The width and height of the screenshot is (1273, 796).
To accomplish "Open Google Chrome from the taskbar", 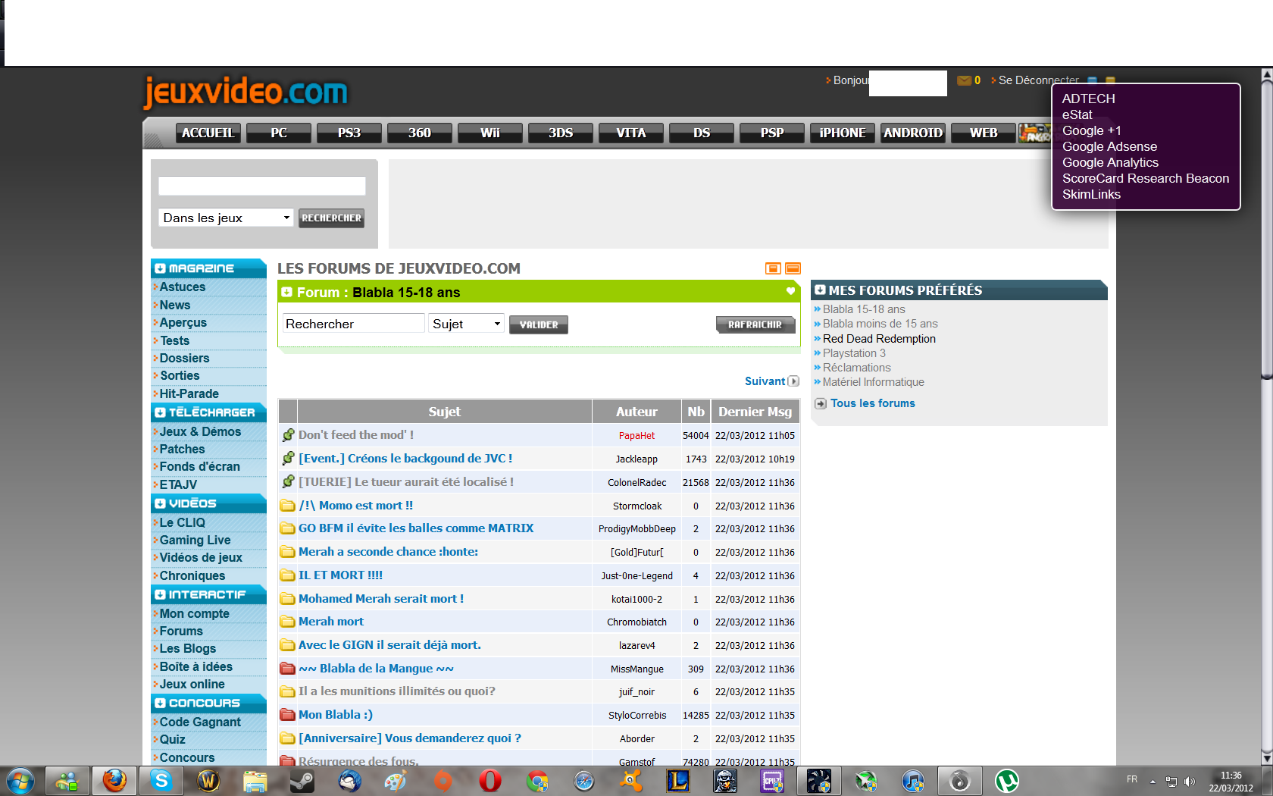I will click(x=537, y=781).
